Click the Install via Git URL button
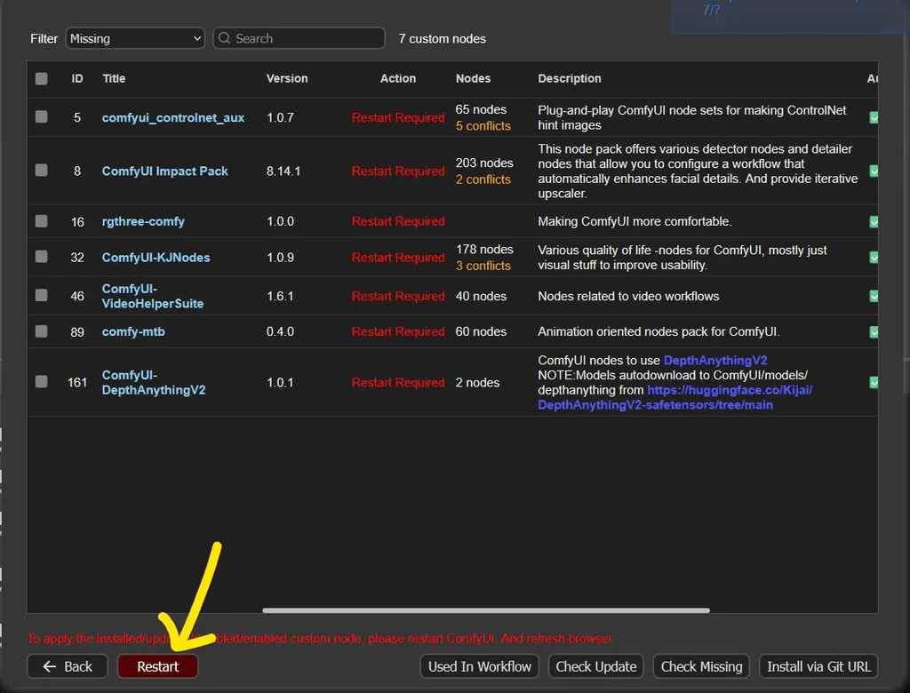This screenshot has width=910, height=693. coord(818,666)
